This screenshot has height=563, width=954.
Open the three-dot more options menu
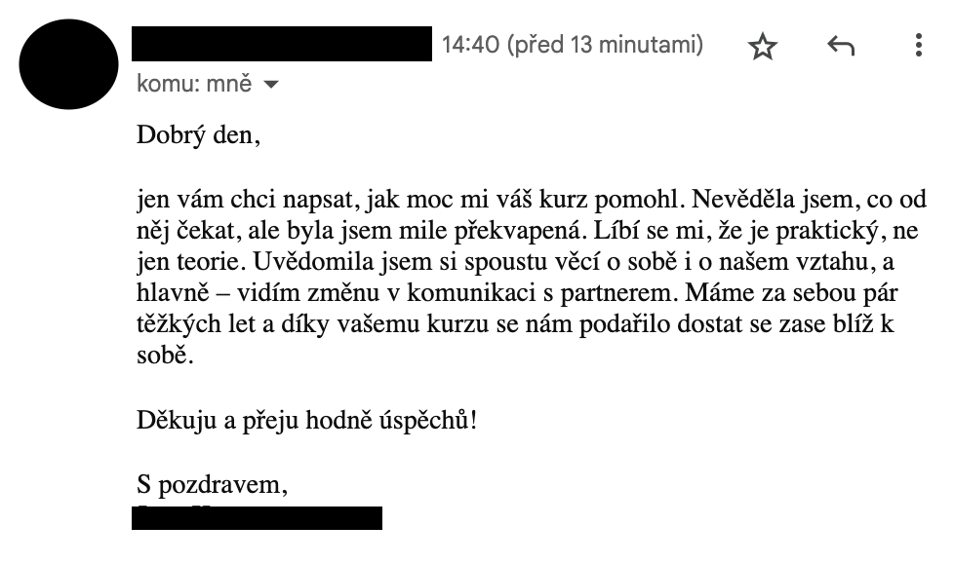click(x=918, y=46)
